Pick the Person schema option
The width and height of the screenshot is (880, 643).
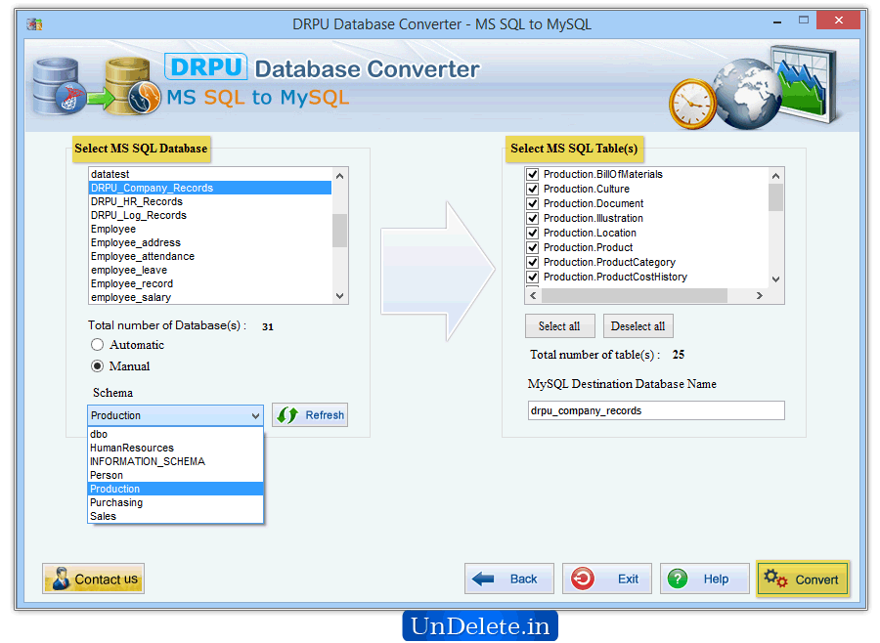click(176, 475)
